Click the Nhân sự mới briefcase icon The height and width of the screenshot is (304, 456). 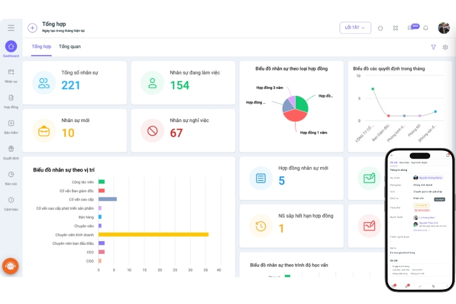44,131
